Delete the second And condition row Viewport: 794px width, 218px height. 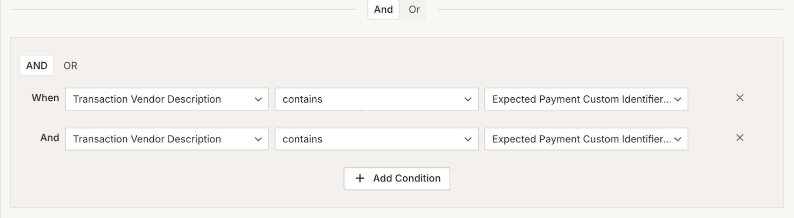pos(740,138)
